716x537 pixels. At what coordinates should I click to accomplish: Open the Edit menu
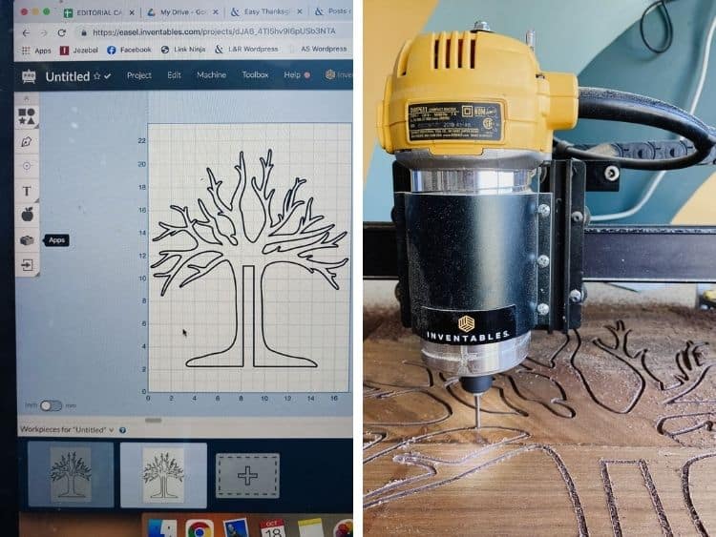point(174,75)
